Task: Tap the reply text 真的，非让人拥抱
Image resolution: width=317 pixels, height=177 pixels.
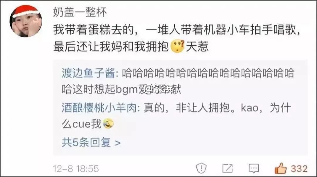Action: (x=187, y=107)
